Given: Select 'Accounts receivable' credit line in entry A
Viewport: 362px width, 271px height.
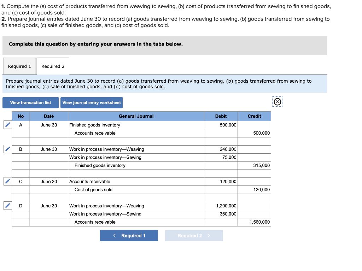Looking at the screenshot, I should coord(136,133).
